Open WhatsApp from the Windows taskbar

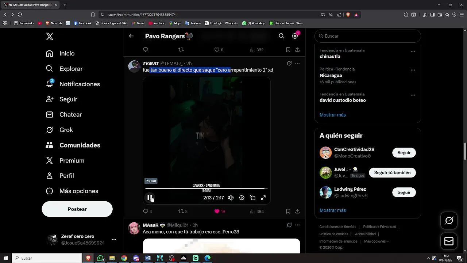click(x=100, y=258)
